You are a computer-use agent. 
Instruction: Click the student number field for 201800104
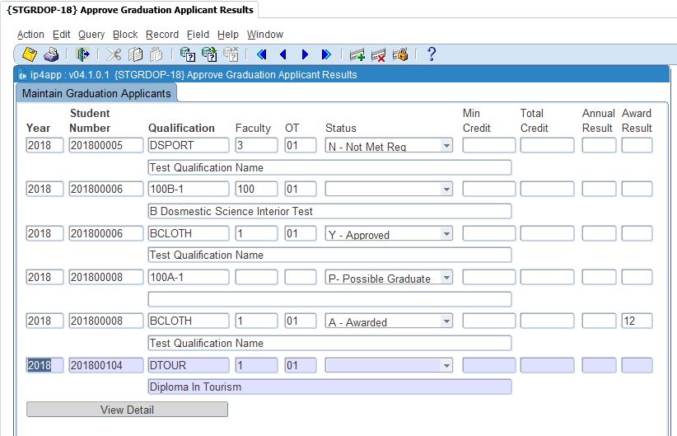(x=105, y=365)
